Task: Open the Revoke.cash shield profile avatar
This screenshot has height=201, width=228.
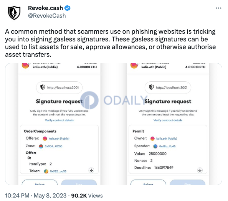Action: [14, 13]
